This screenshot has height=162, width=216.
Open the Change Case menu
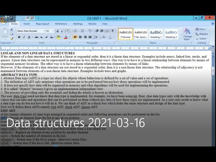click(52, 37)
